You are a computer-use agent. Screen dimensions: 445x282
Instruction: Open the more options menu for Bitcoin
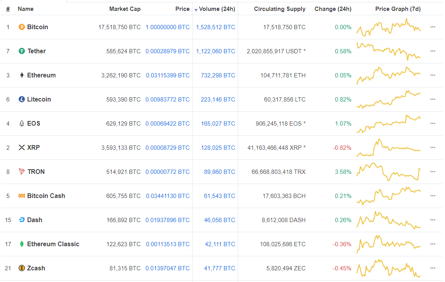433,27
